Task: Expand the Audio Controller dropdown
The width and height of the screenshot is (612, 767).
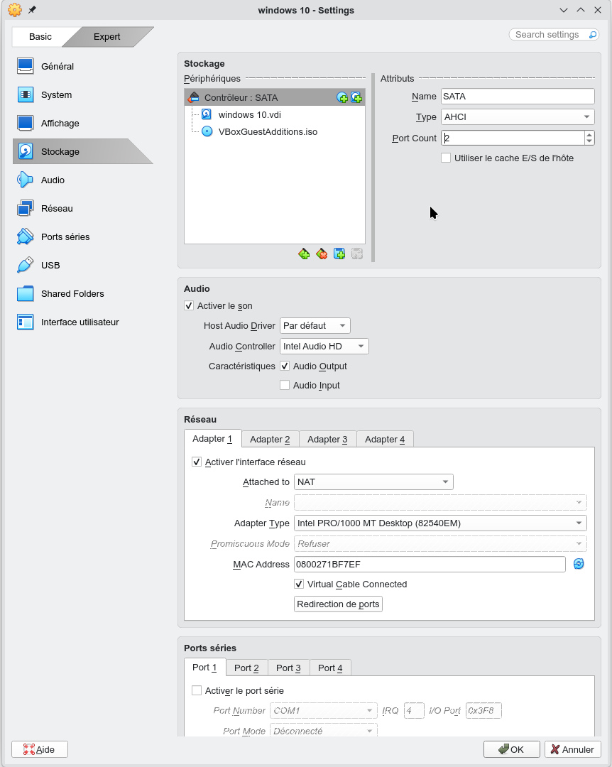Action: pyautogui.click(x=324, y=347)
